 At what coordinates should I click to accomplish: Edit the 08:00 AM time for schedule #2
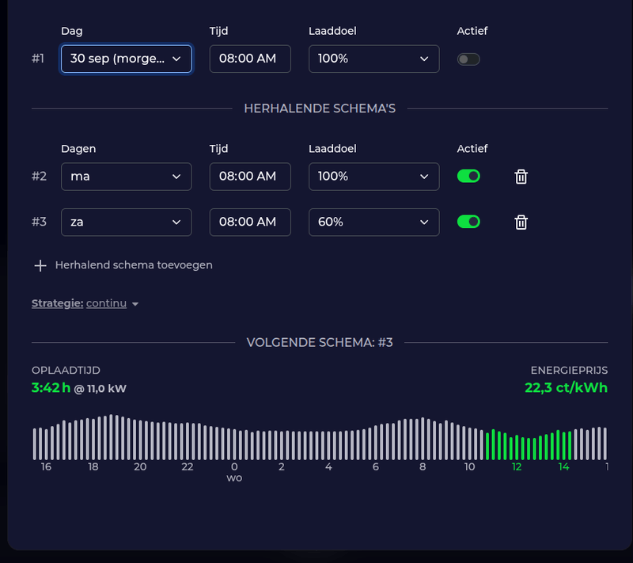(250, 177)
